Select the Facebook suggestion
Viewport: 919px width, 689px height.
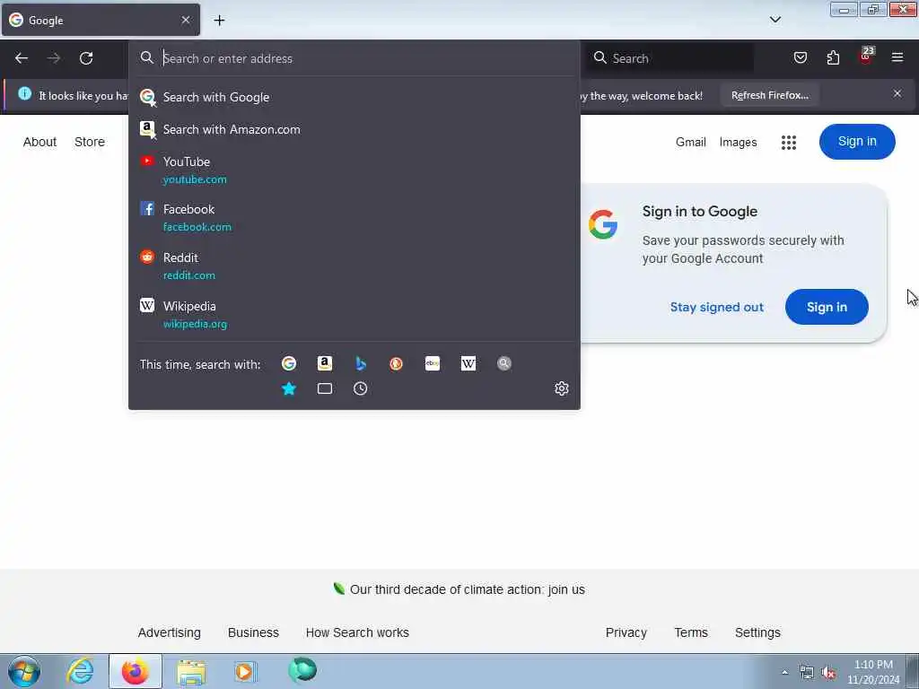[354, 217]
